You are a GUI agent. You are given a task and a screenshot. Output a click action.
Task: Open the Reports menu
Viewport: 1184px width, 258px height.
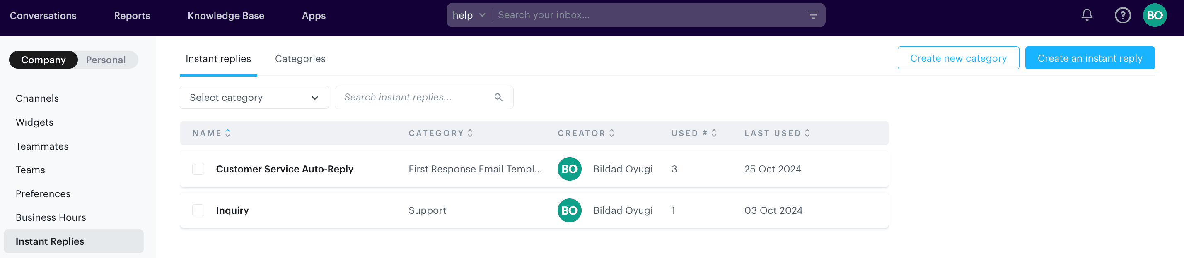(132, 15)
